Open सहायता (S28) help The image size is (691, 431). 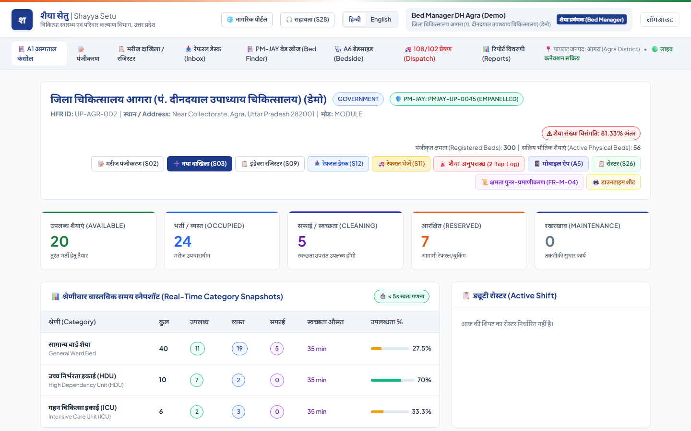[307, 20]
